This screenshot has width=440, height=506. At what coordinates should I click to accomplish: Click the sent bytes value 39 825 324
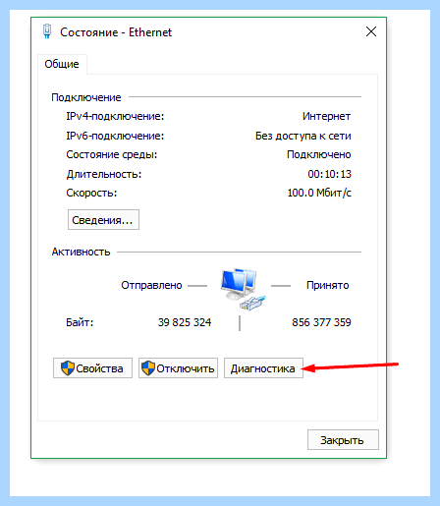185,322
